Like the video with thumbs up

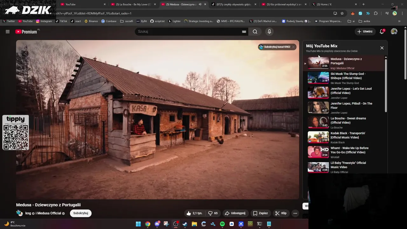pyautogui.click(x=194, y=213)
